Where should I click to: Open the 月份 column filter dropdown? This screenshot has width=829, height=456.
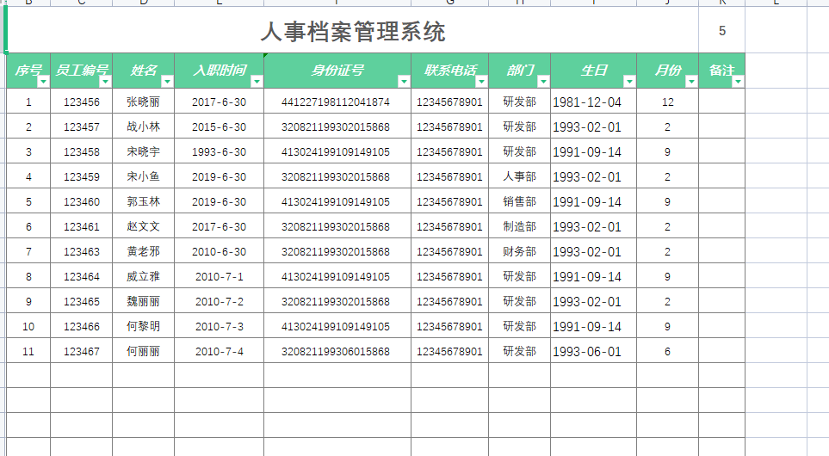coord(691,82)
